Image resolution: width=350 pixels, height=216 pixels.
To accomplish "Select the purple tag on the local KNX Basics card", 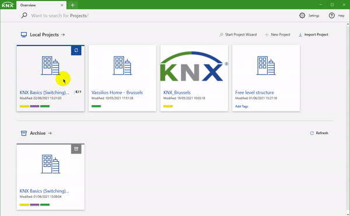I will click(x=34, y=106).
